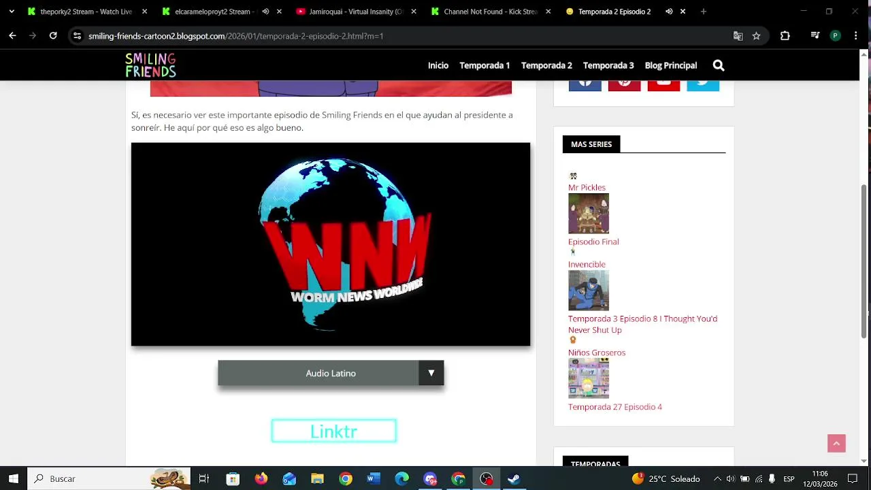
Task: Play the Worm News Worldwide video
Action: [331, 244]
